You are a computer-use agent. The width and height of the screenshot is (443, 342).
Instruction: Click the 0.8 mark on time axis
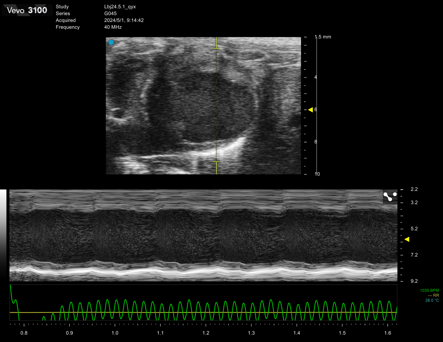click(x=24, y=333)
